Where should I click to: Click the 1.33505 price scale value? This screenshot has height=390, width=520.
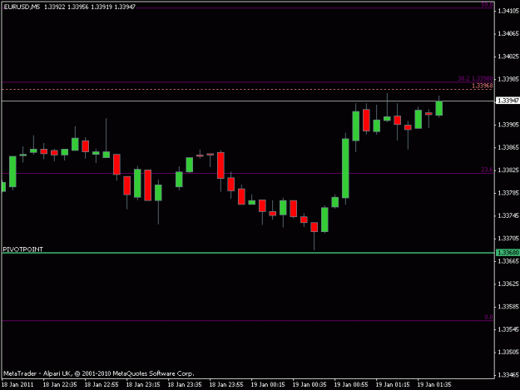point(508,353)
